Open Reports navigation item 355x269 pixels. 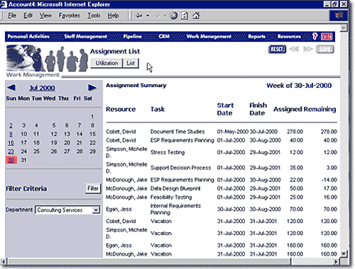256,36
